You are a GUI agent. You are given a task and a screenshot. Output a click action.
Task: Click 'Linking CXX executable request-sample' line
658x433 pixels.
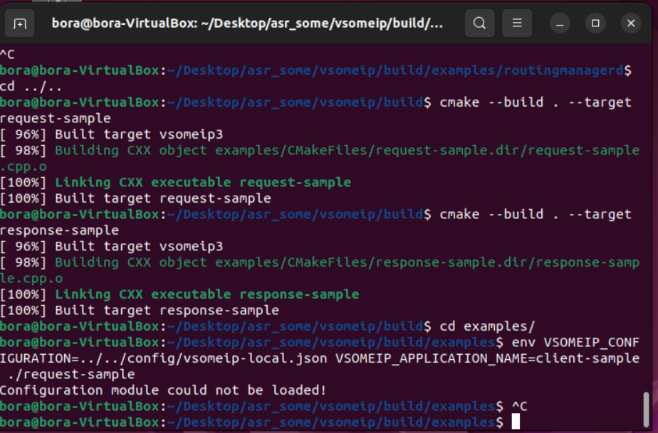(x=175, y=182)
